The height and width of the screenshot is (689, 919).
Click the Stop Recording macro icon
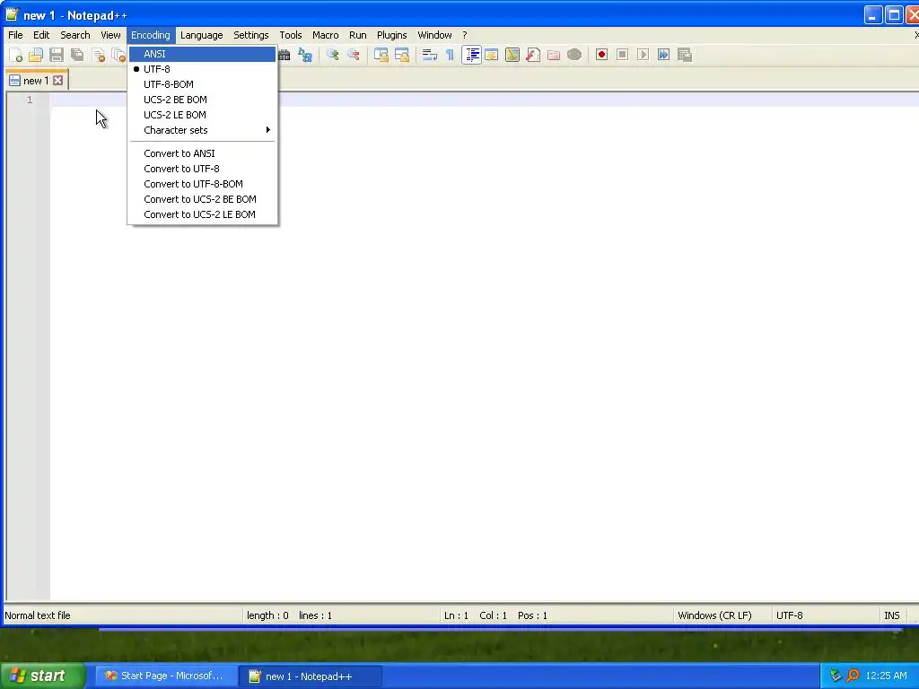pyautogui.click(x=623, y=55)
